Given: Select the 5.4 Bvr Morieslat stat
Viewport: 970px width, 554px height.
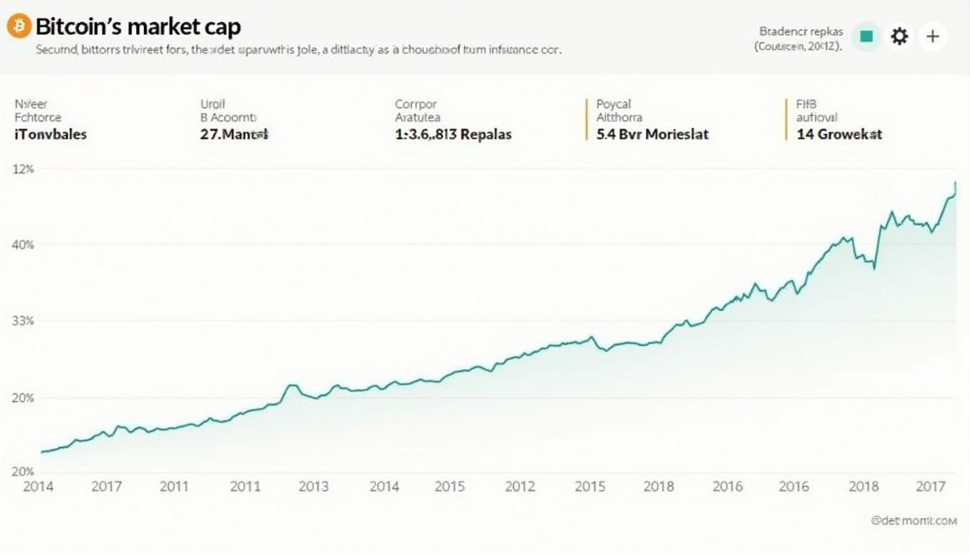Looking at the screenshot, I should coord(652,119).
